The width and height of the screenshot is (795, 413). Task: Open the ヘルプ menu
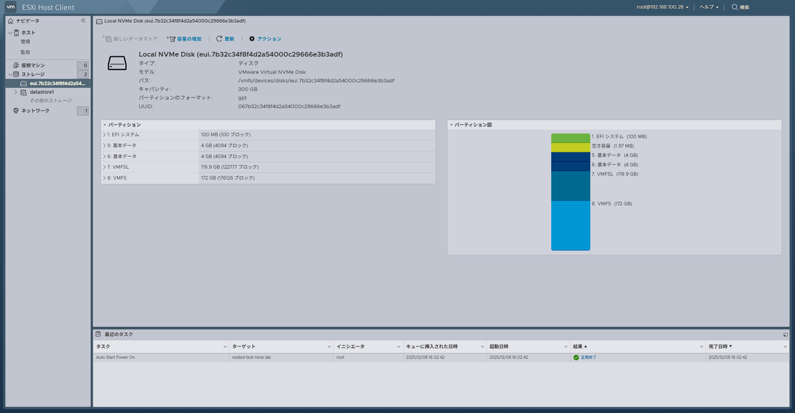[709, 7]
